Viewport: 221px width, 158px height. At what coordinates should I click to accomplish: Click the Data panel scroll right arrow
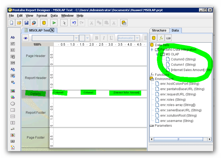209,139
